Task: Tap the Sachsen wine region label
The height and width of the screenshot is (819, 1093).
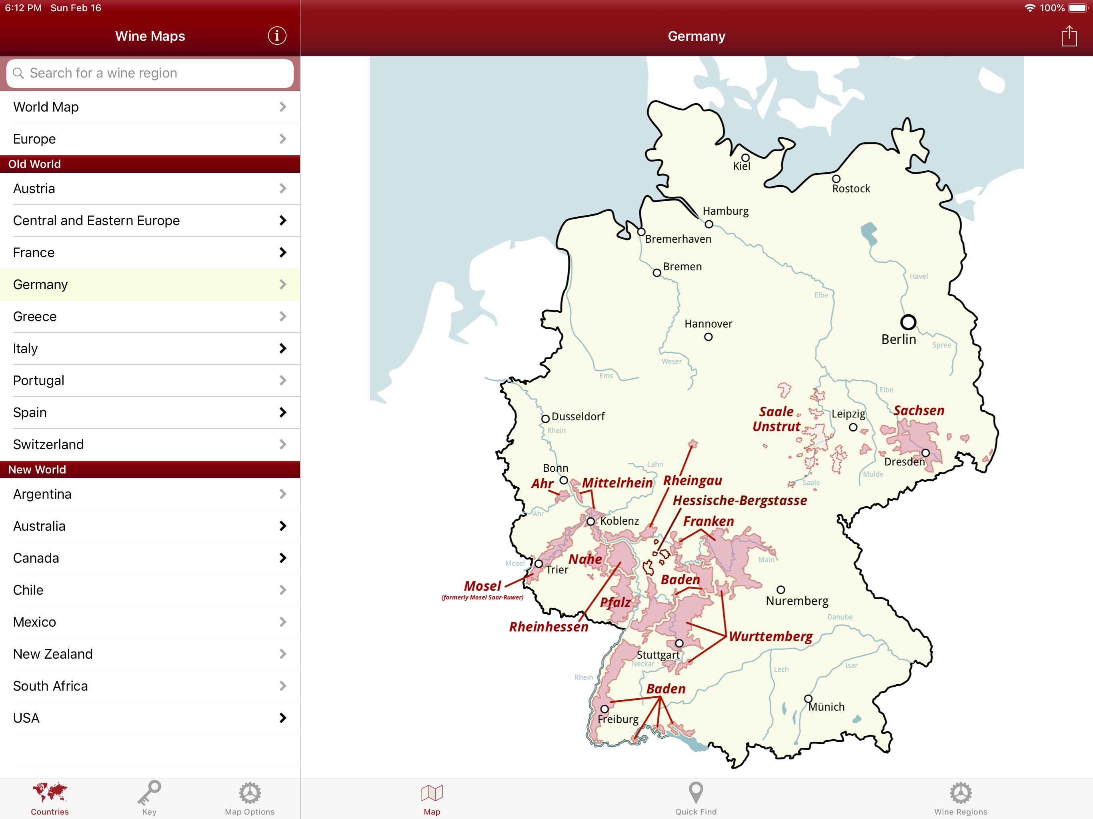Action: 918,410
